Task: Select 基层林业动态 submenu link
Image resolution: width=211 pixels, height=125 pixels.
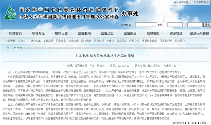Action: point(149,41)
